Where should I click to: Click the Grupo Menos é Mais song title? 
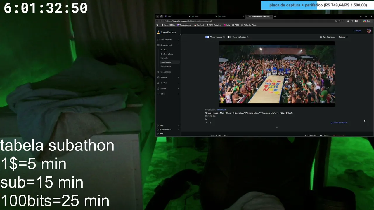point(249,113)
